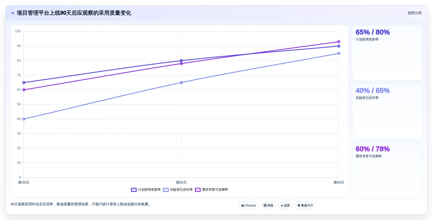This screenshot has width=433, height=220.
Task: Click the 第90天 x-axis label
Action: (339, 183)
